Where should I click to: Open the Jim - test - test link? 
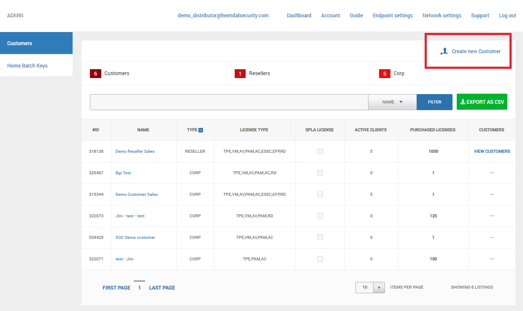130,216
